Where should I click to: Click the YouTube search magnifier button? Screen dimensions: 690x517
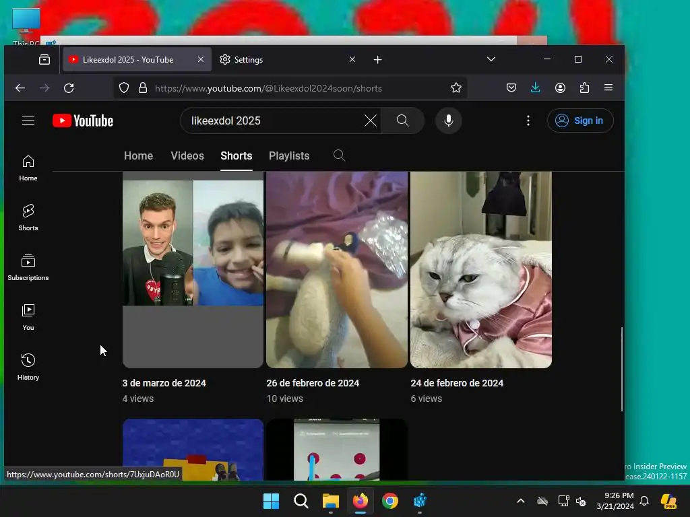[x=403, y=120]
